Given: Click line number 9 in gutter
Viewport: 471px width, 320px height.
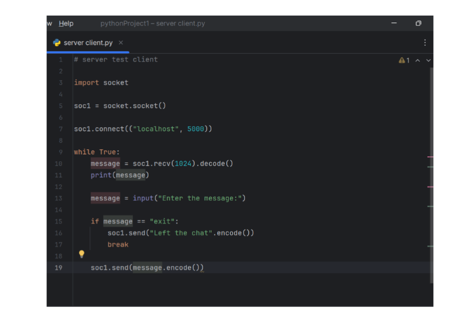Looking at the screenshot, I should 60,152.
